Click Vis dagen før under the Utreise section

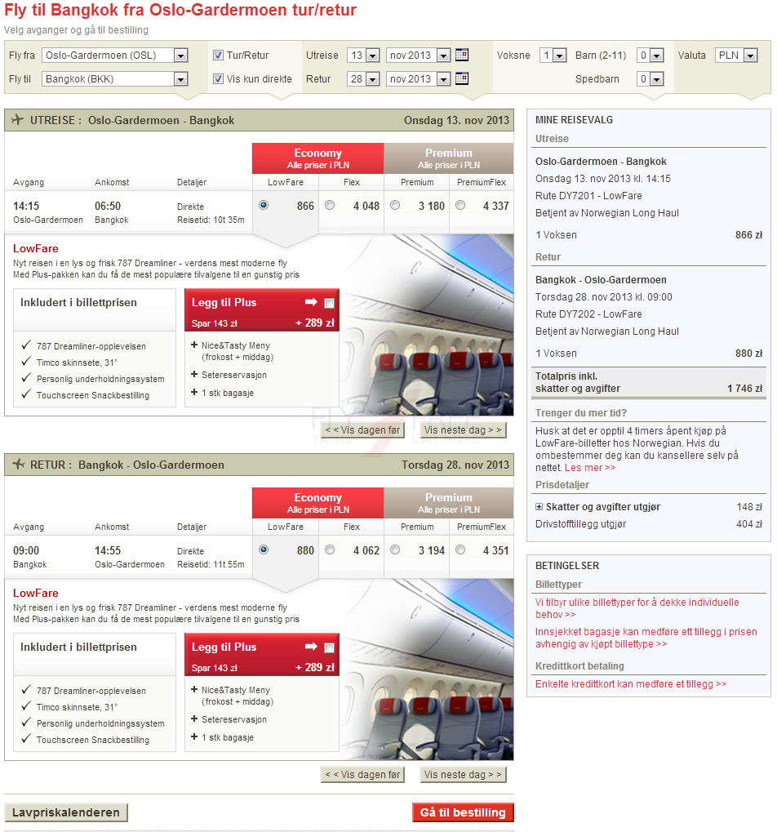click(x=362, y=429)
